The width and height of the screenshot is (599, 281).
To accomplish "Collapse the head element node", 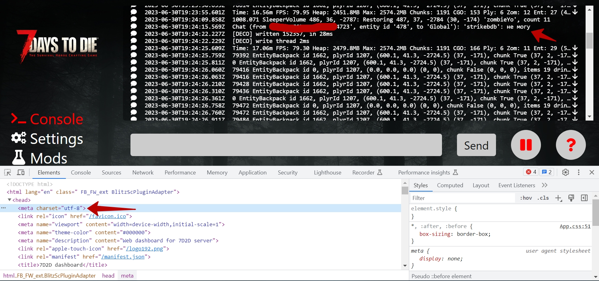I will 9,200.
